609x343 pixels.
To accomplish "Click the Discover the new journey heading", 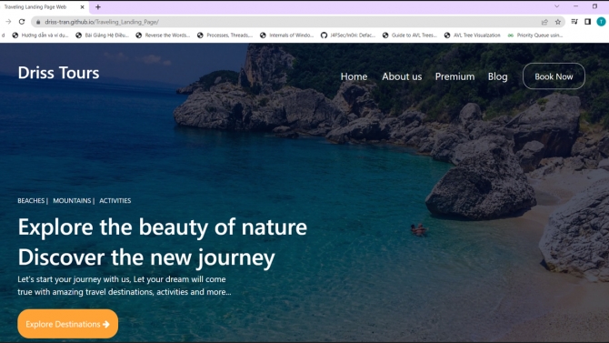I will (x=146, y=257).
